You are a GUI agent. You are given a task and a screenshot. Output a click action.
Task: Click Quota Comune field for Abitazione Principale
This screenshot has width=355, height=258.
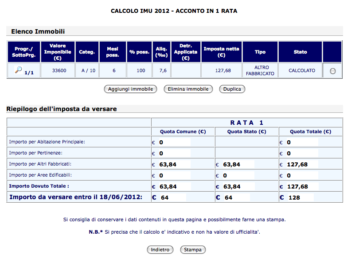(x=174, y=142)
